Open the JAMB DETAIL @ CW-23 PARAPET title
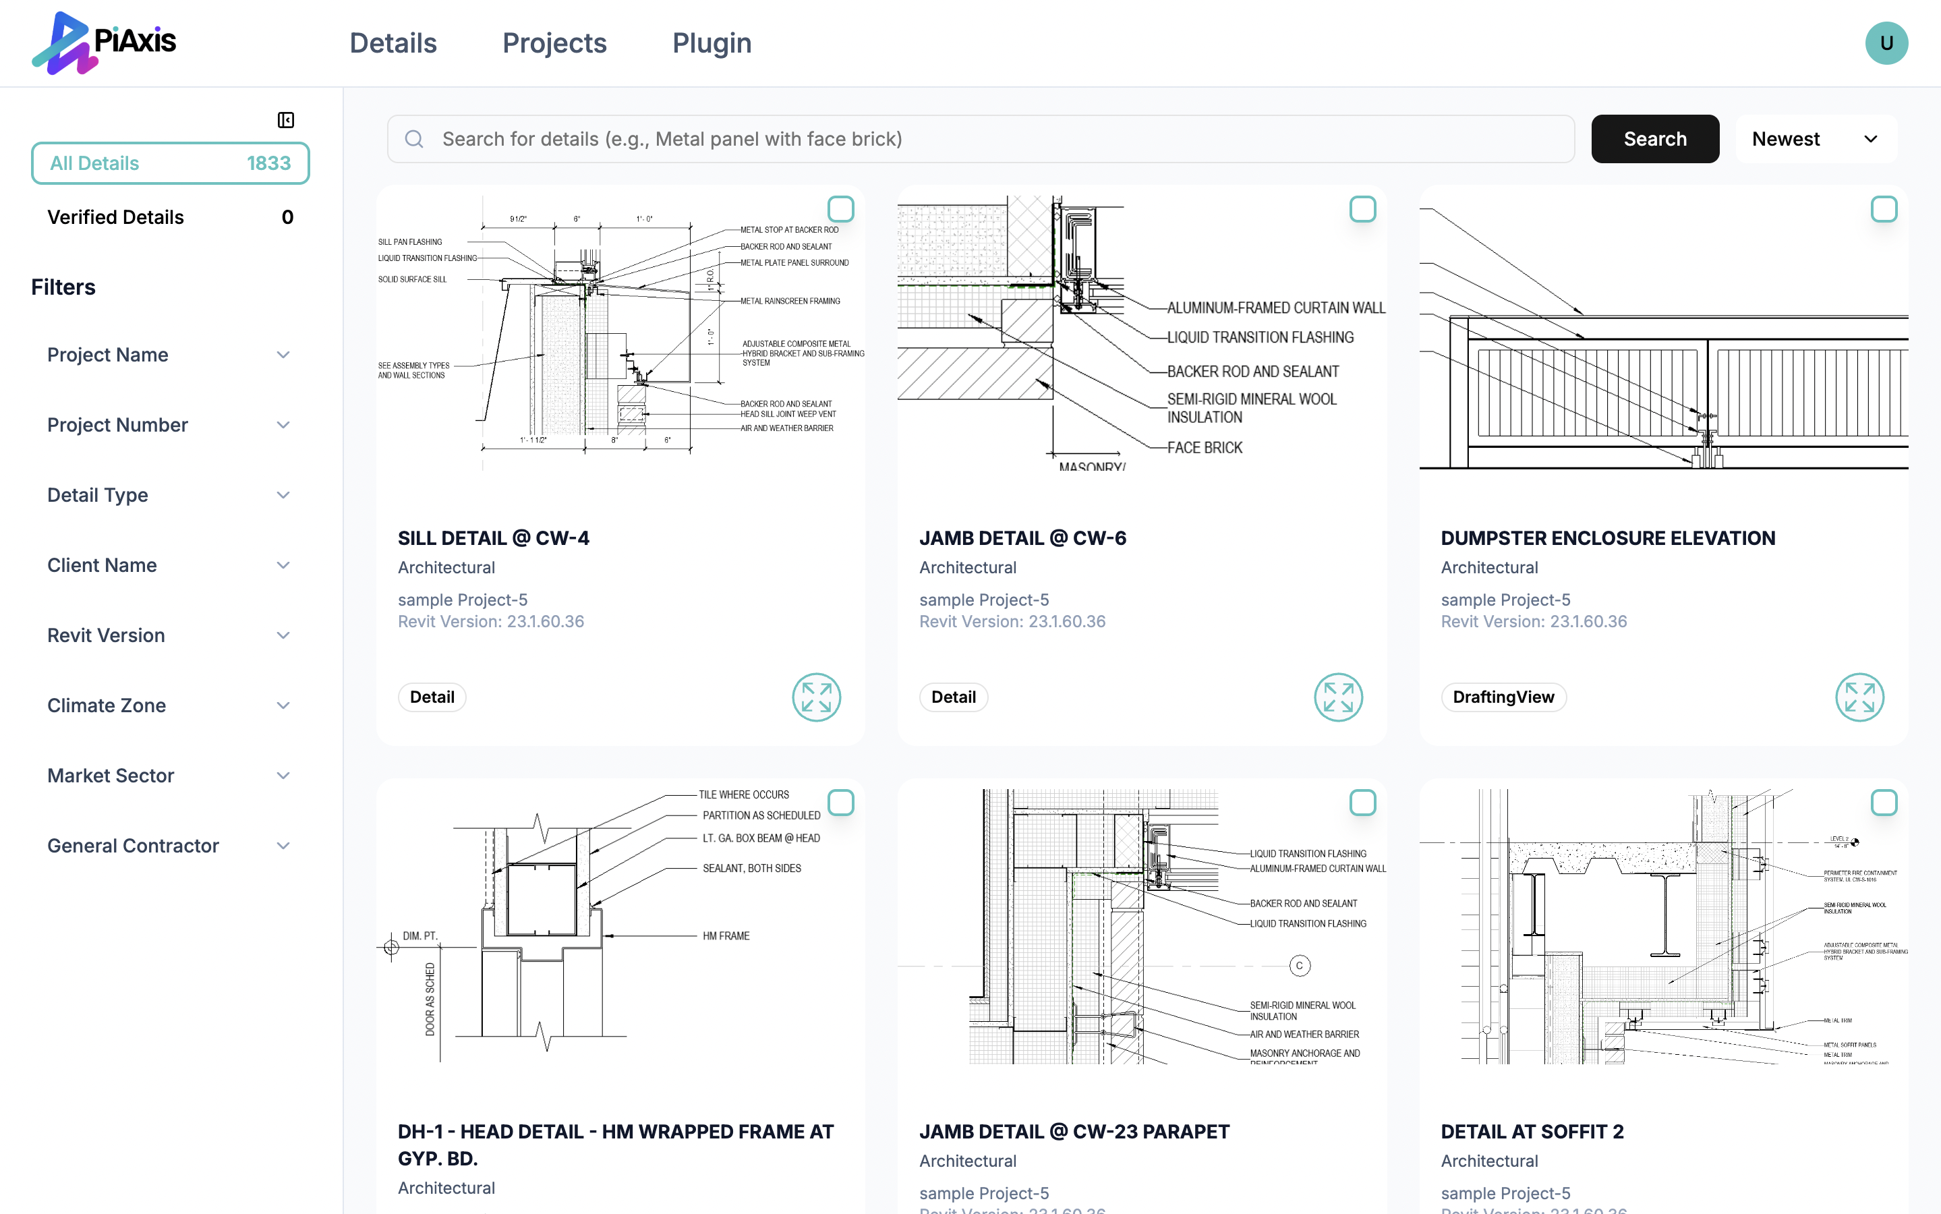 click(x=1074, y=1131)
